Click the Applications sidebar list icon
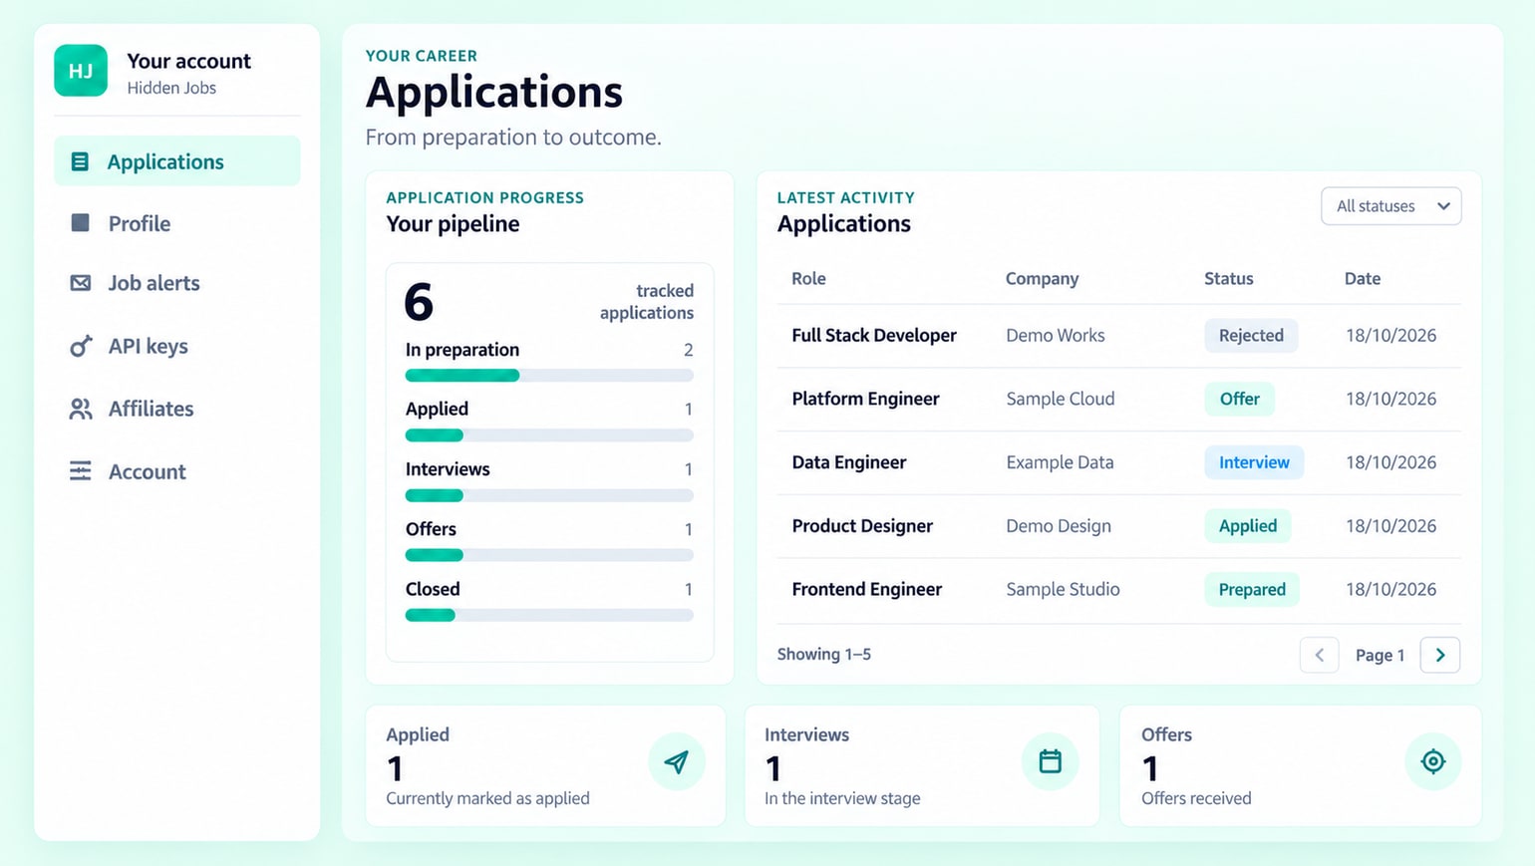This screenshot has height=866, width=1535. tap(80, 161)
